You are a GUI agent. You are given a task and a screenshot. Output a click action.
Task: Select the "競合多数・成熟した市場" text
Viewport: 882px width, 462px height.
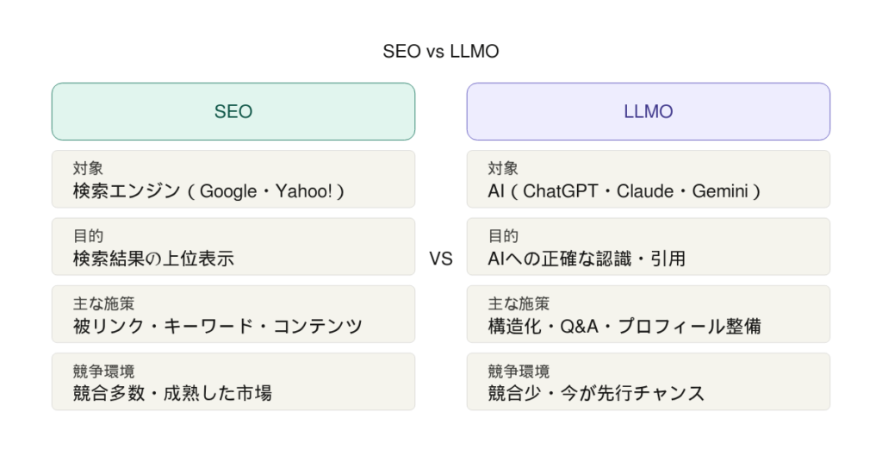(x=172, y=393)
